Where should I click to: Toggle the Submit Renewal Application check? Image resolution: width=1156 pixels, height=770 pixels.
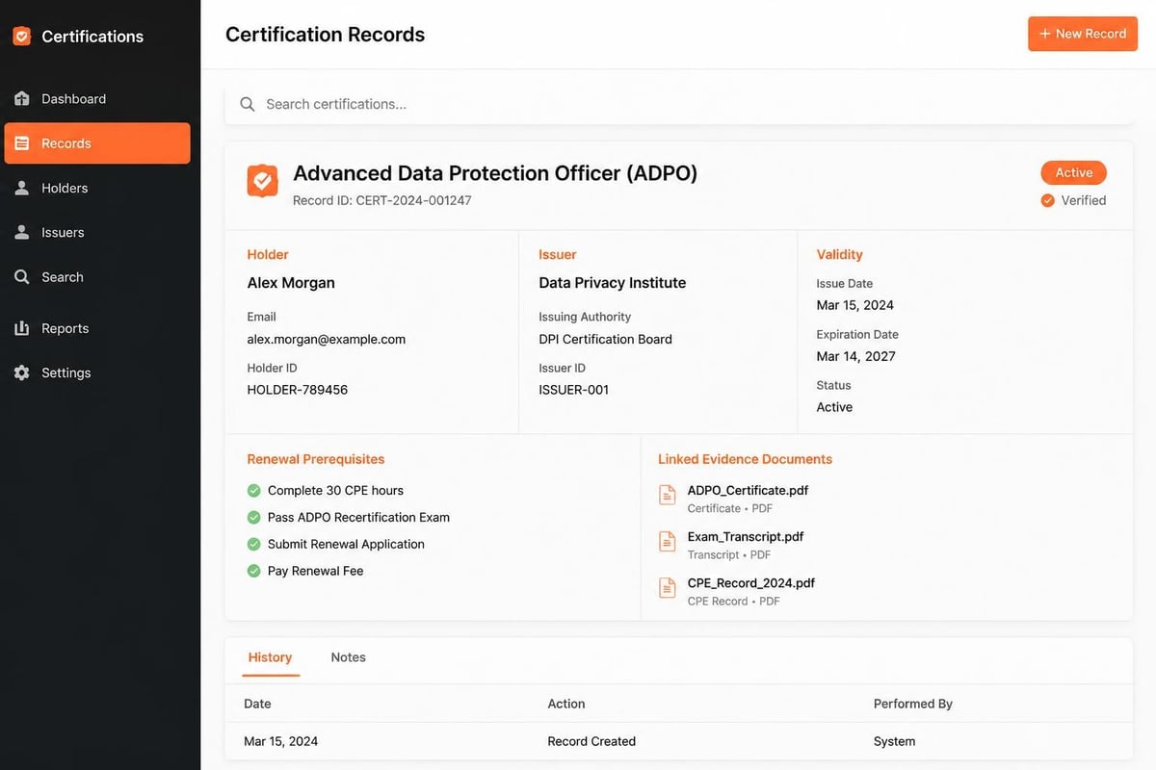tap(254, 544)
